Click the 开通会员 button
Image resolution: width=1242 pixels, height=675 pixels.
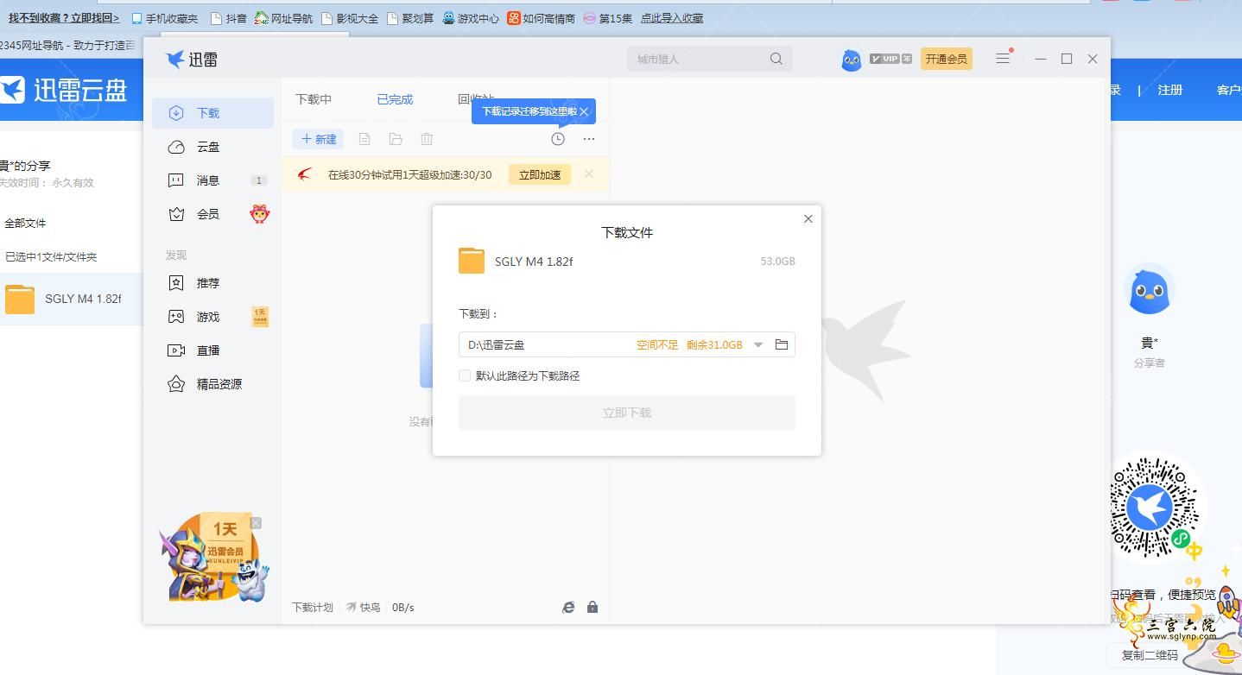(x=947, y=59)
